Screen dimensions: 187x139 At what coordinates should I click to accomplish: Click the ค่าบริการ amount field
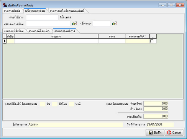tap(156, 109)
